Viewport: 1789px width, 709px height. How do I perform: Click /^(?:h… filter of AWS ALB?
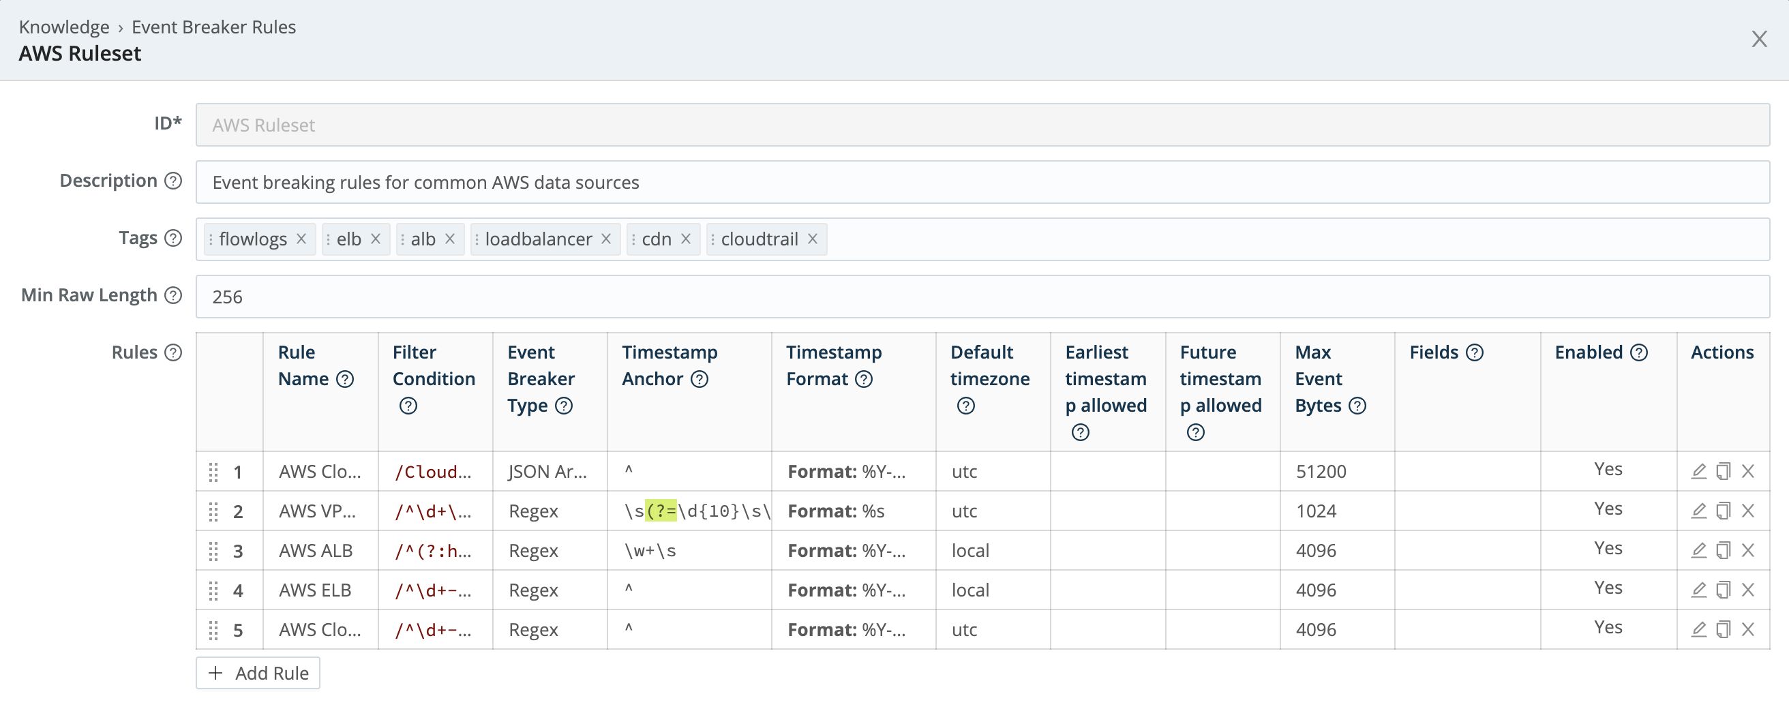coord(436,551)
